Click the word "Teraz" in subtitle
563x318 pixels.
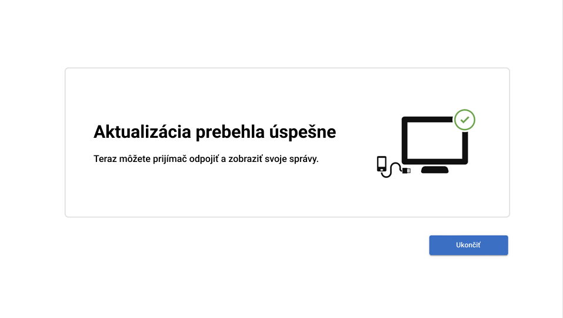104,159
